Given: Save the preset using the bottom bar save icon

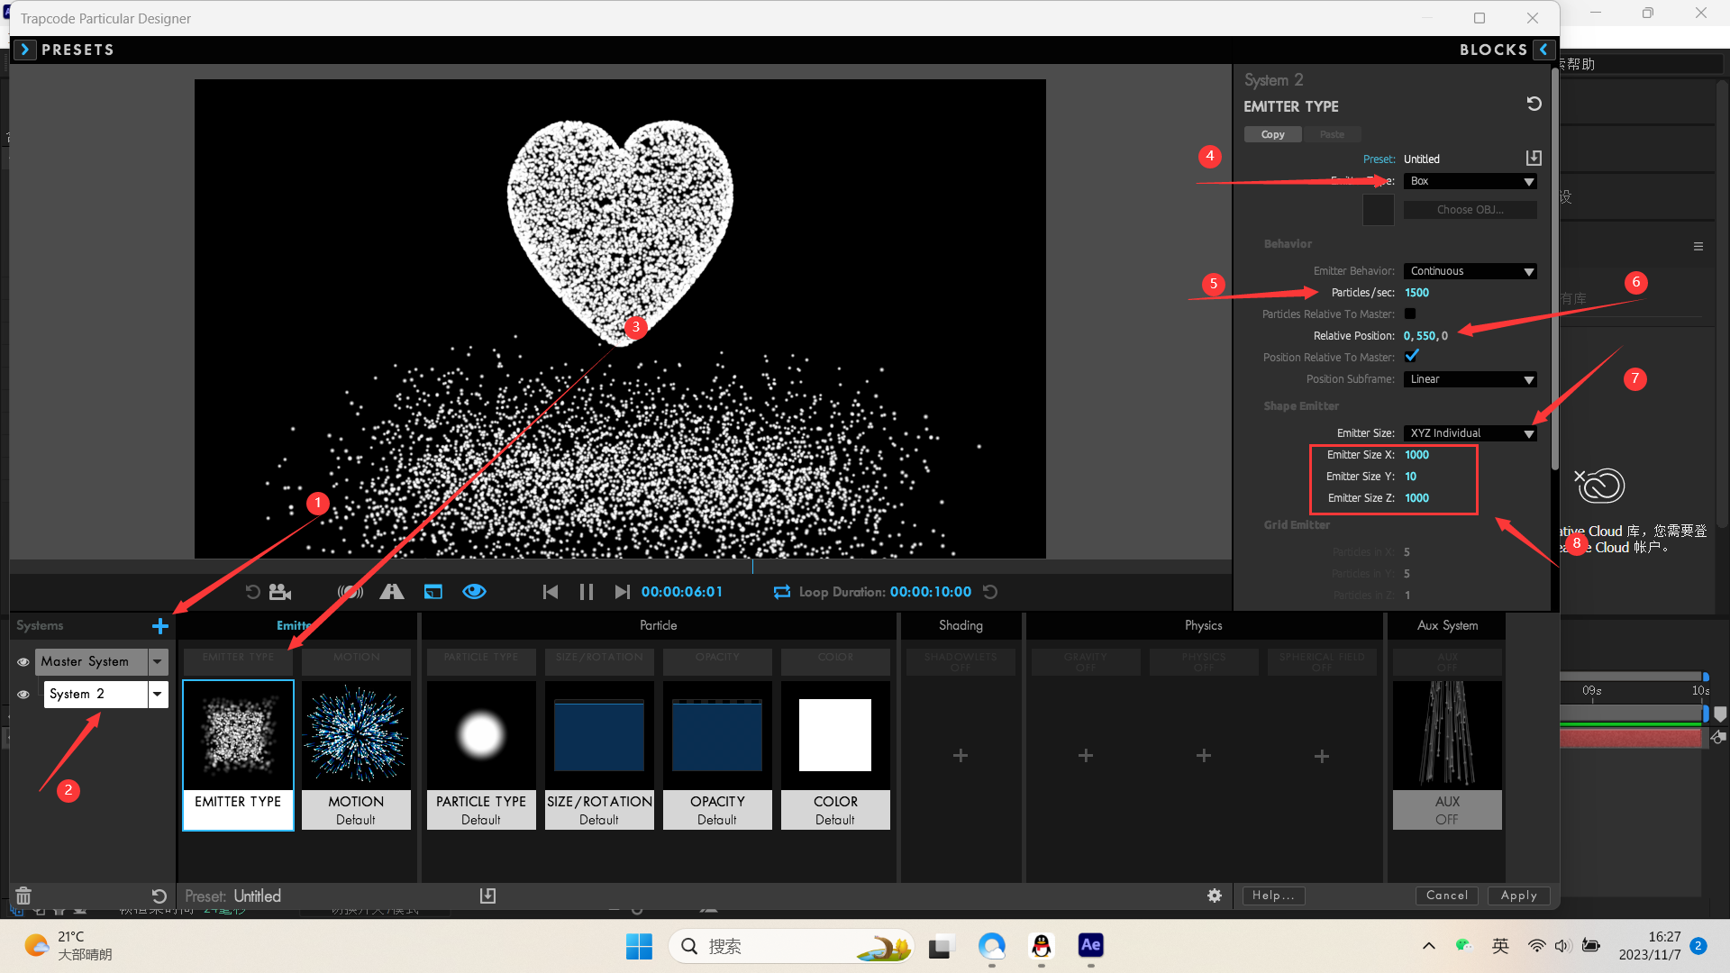Looking at the screenshot, I should coord(487,896).
